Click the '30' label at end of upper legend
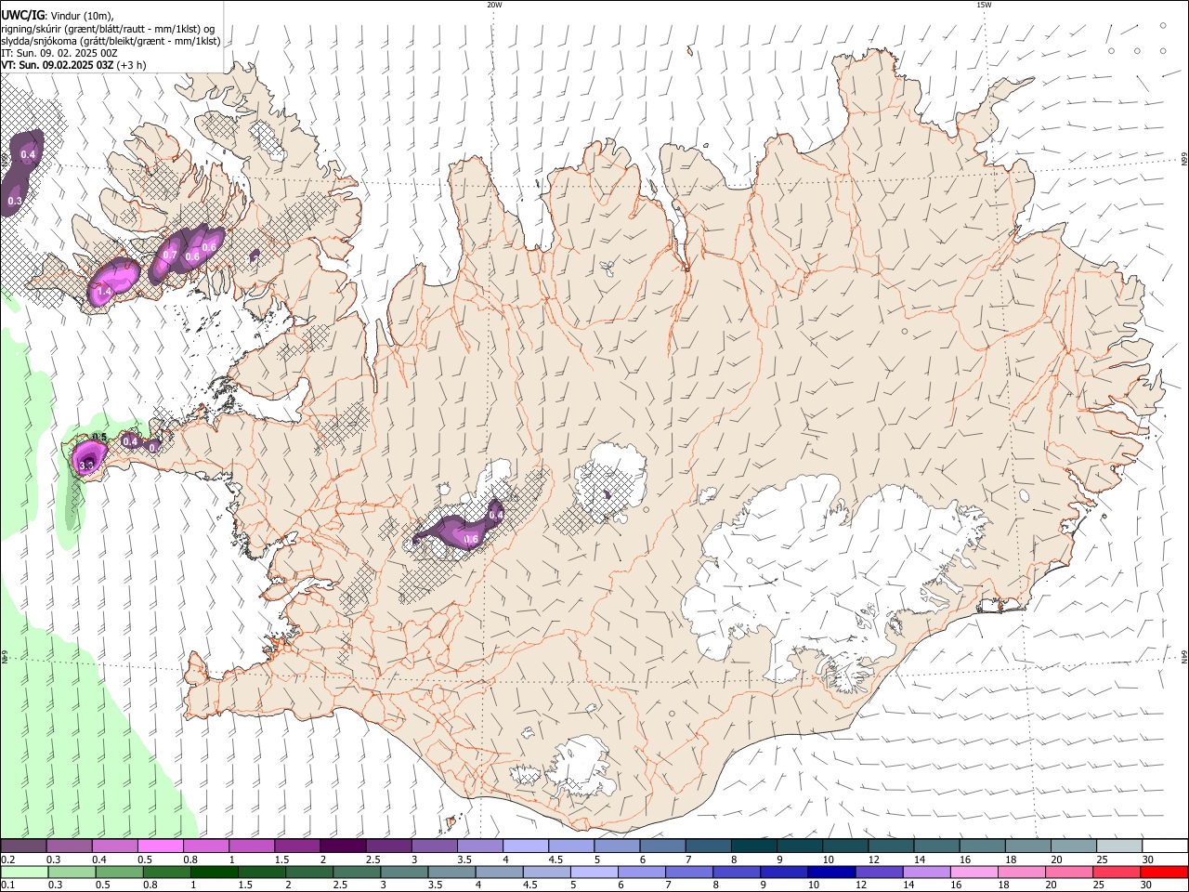 coord(1148,859)
